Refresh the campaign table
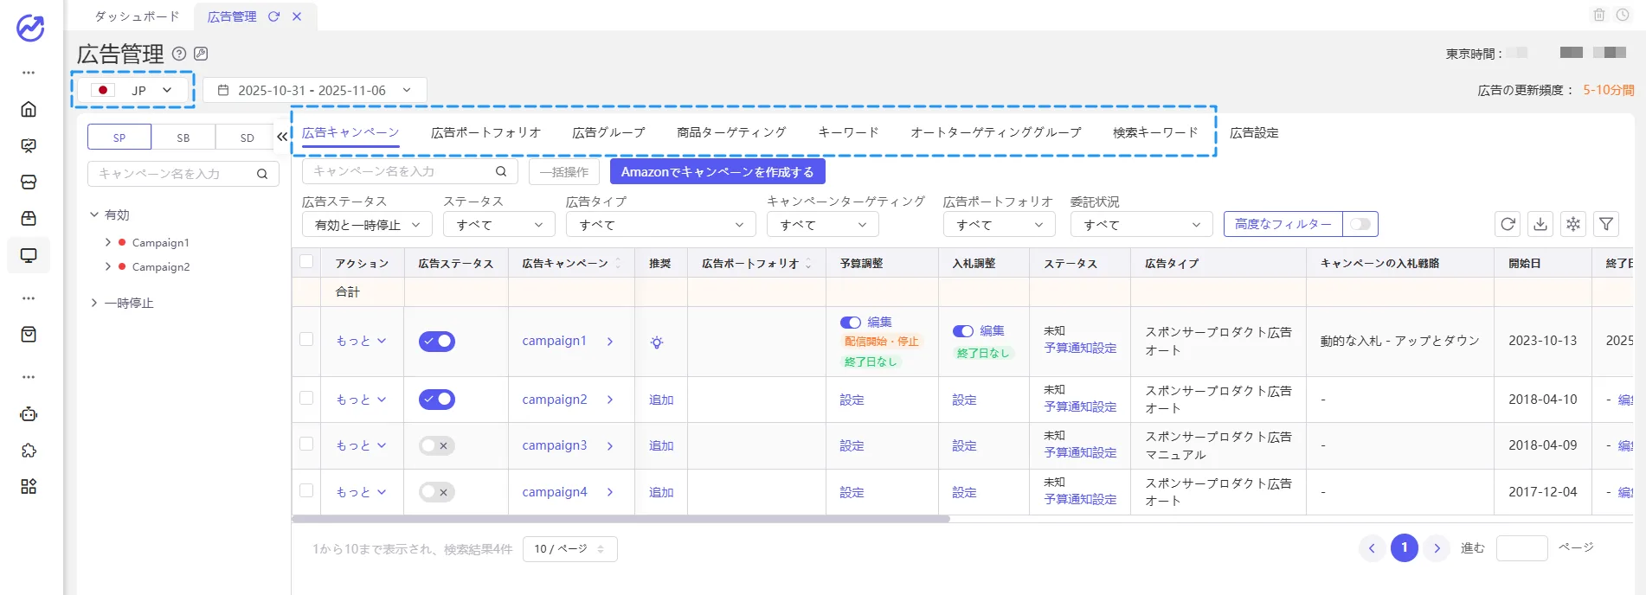1646x595 pixels. pyautogui.click(x=1508, y=224)
